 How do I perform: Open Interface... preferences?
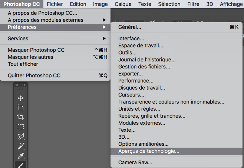(x=177, y=38)
